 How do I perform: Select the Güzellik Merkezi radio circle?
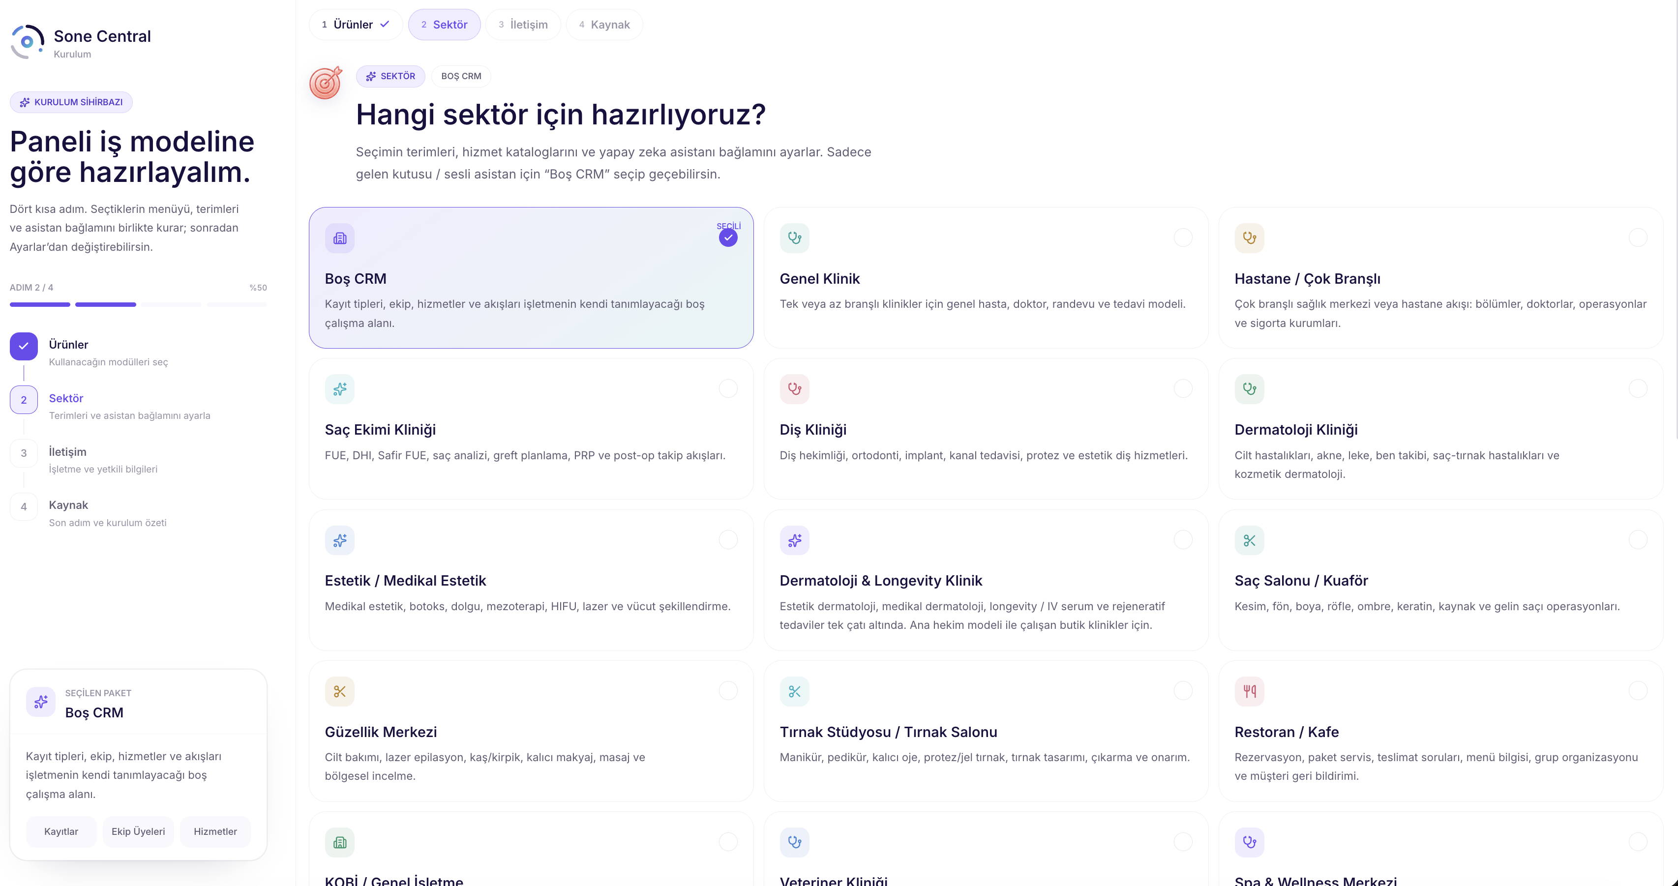click(728, 691)
